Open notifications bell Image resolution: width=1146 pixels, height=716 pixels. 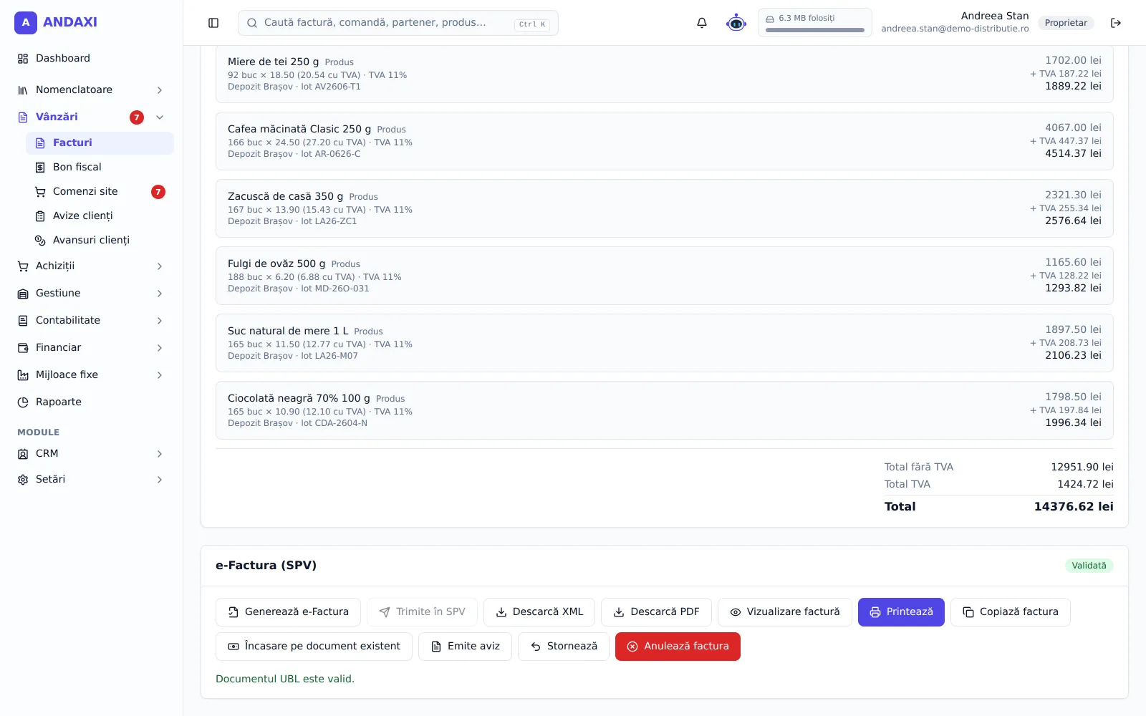[702, 23]
